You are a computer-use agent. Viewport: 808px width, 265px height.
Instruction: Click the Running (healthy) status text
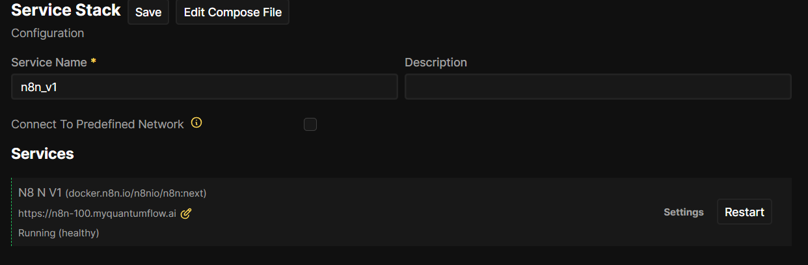tap(59, 232)
